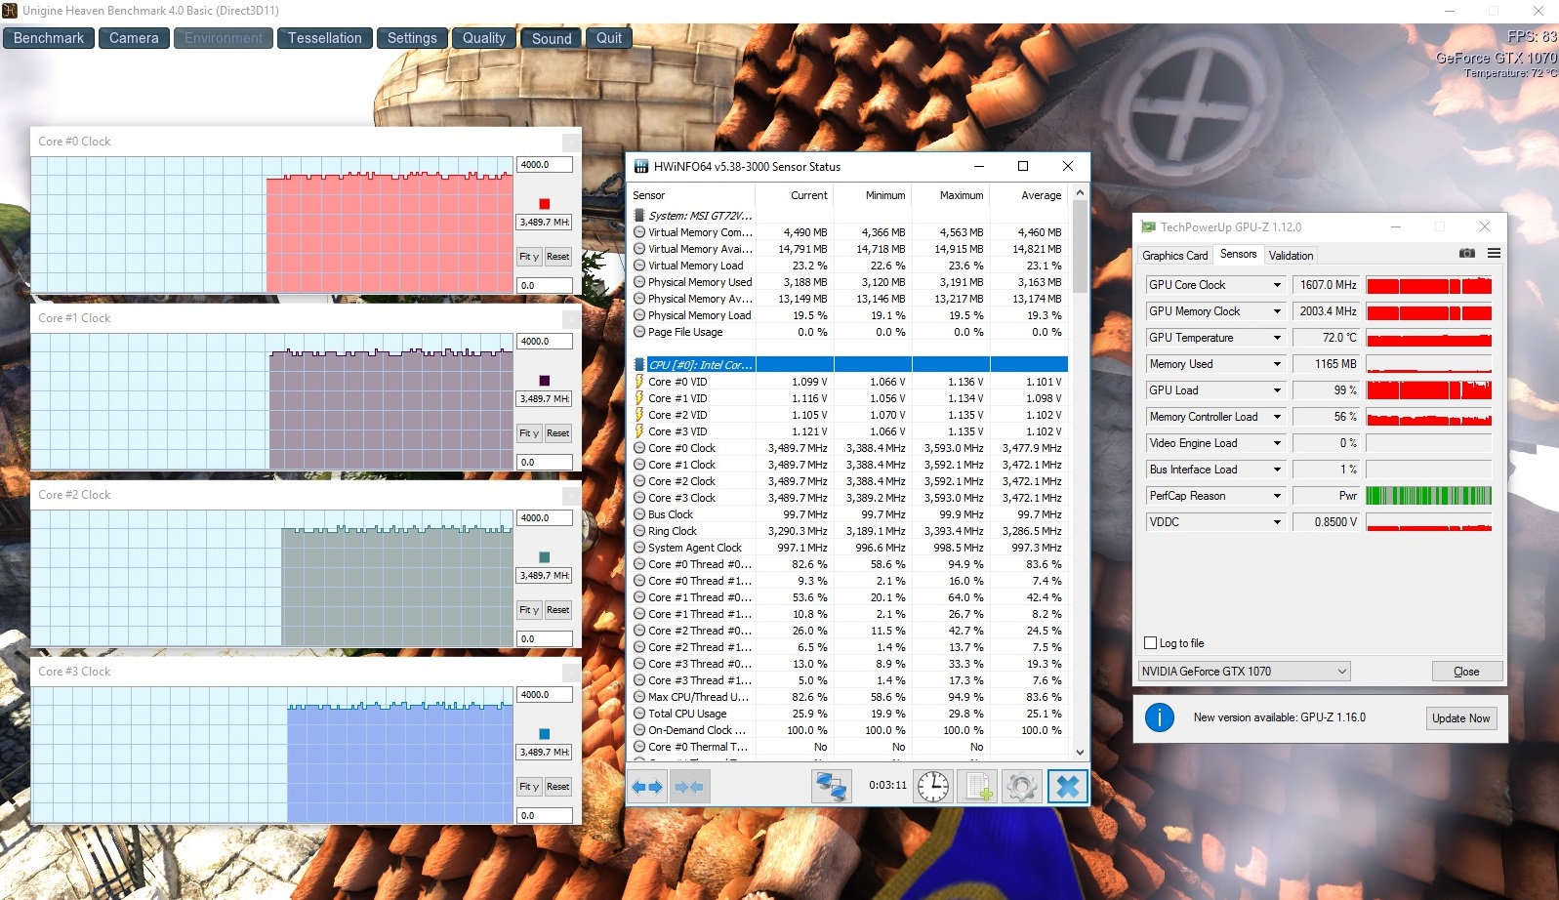Click the Close button in GPU-Z
This screenshot has height=900, width=1559.
(1466, 672)
